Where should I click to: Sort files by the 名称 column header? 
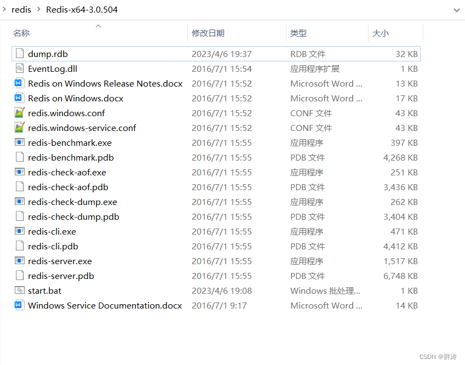21,33
